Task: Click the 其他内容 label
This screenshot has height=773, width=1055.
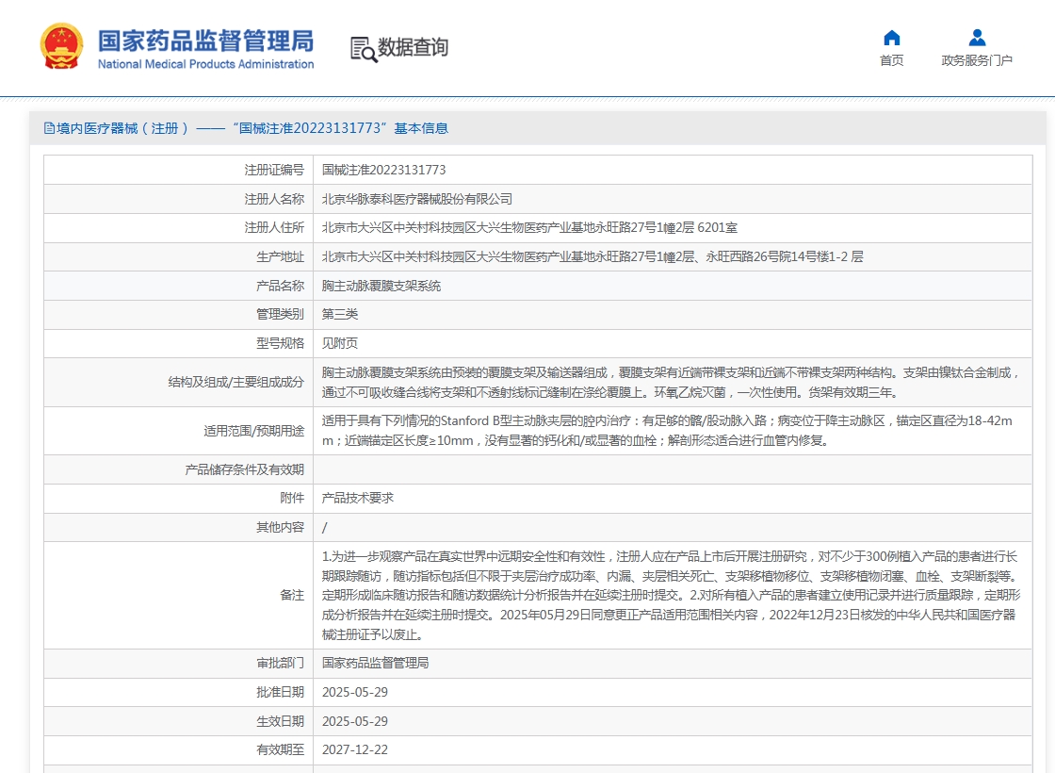Action: click(281, 527)
